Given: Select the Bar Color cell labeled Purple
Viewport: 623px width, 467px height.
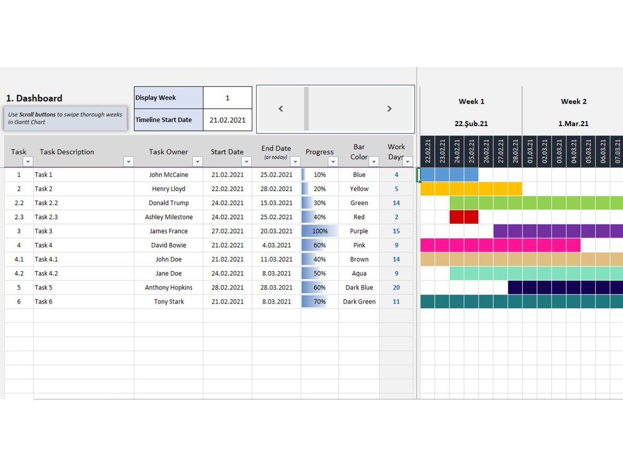Looking at the screenshot, I should pos(359,231).
